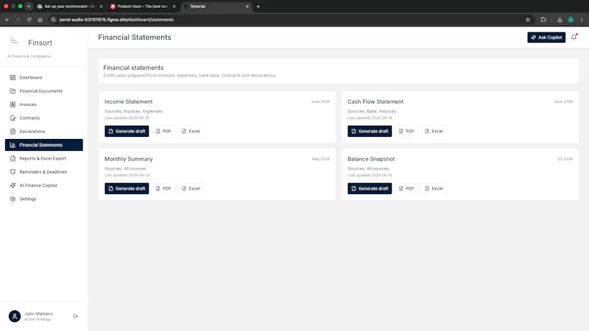Click the Monthly Summary title
The height and width of the screenshot is (331, 589).
pyautogui.click(x=128, y=159)
